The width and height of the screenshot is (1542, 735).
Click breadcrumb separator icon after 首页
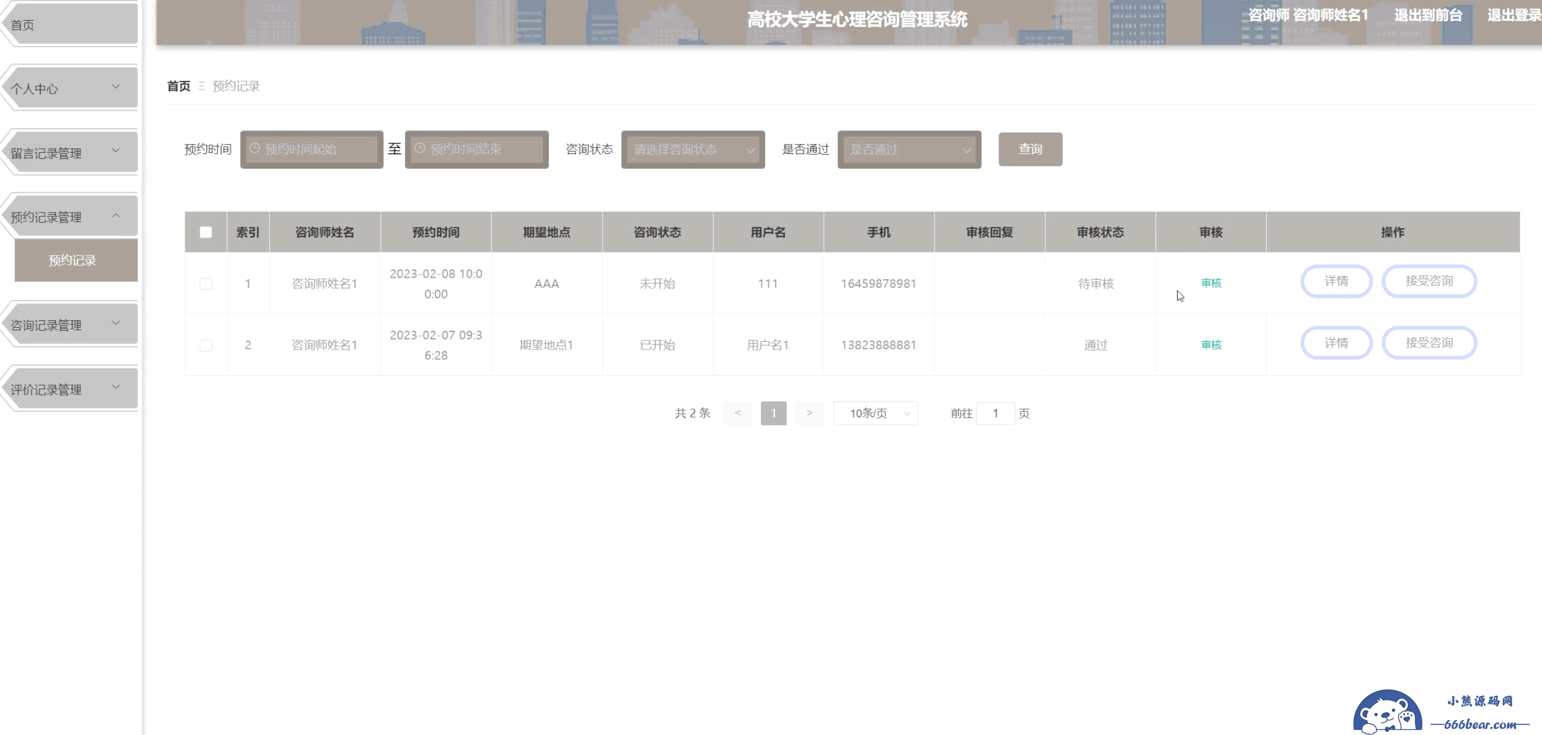click(202, 86)
